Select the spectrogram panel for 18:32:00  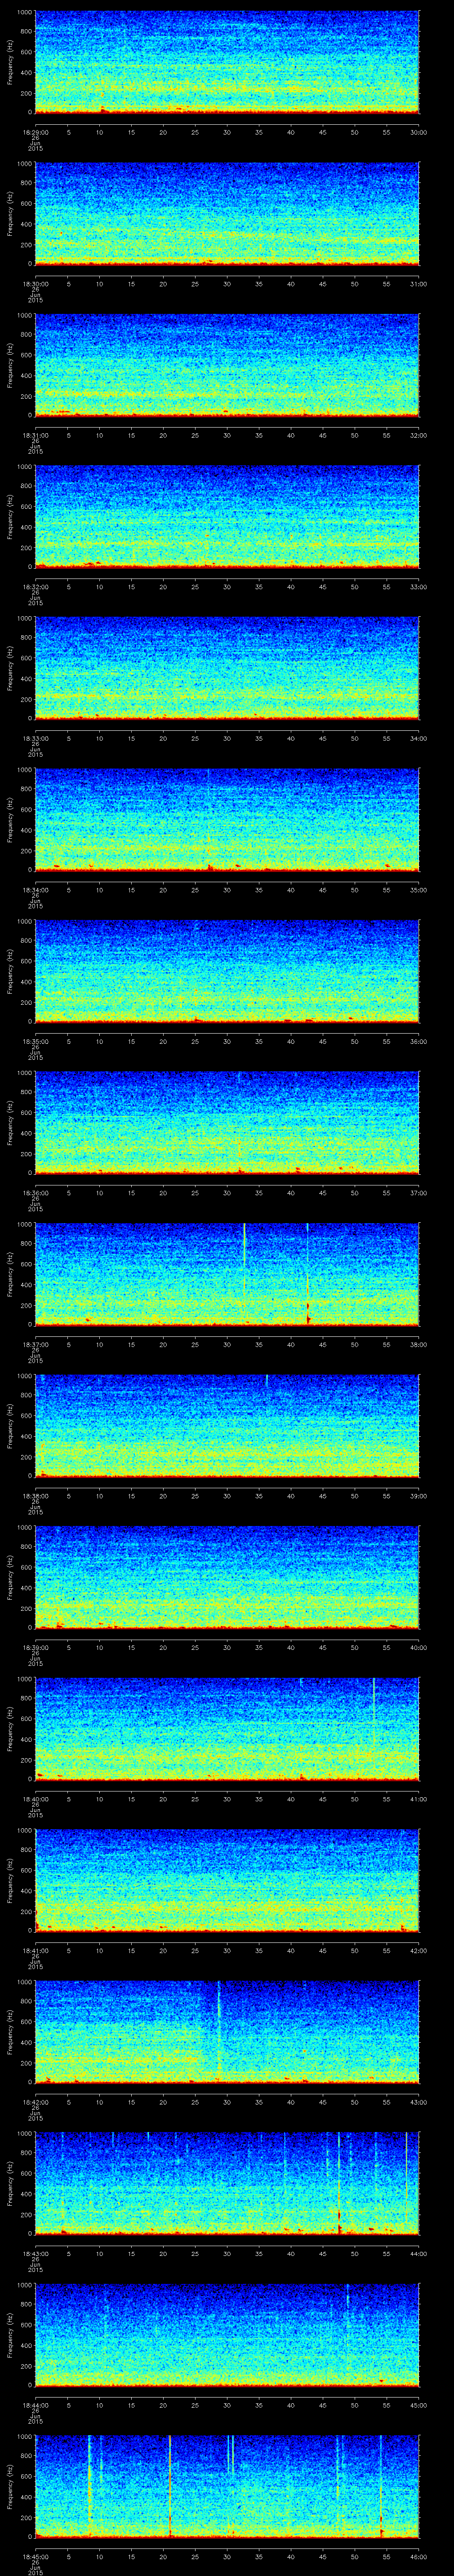(227, 516)
